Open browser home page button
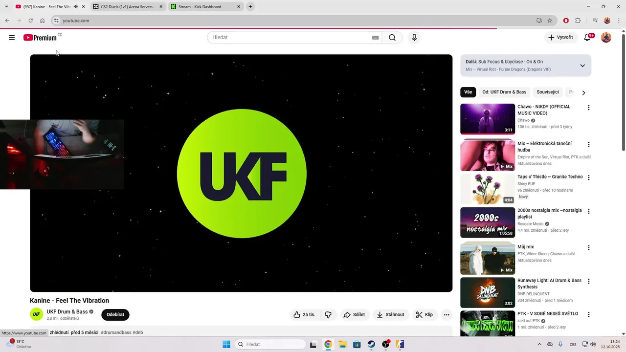626x352 pixels. click(x=43, y=21)
